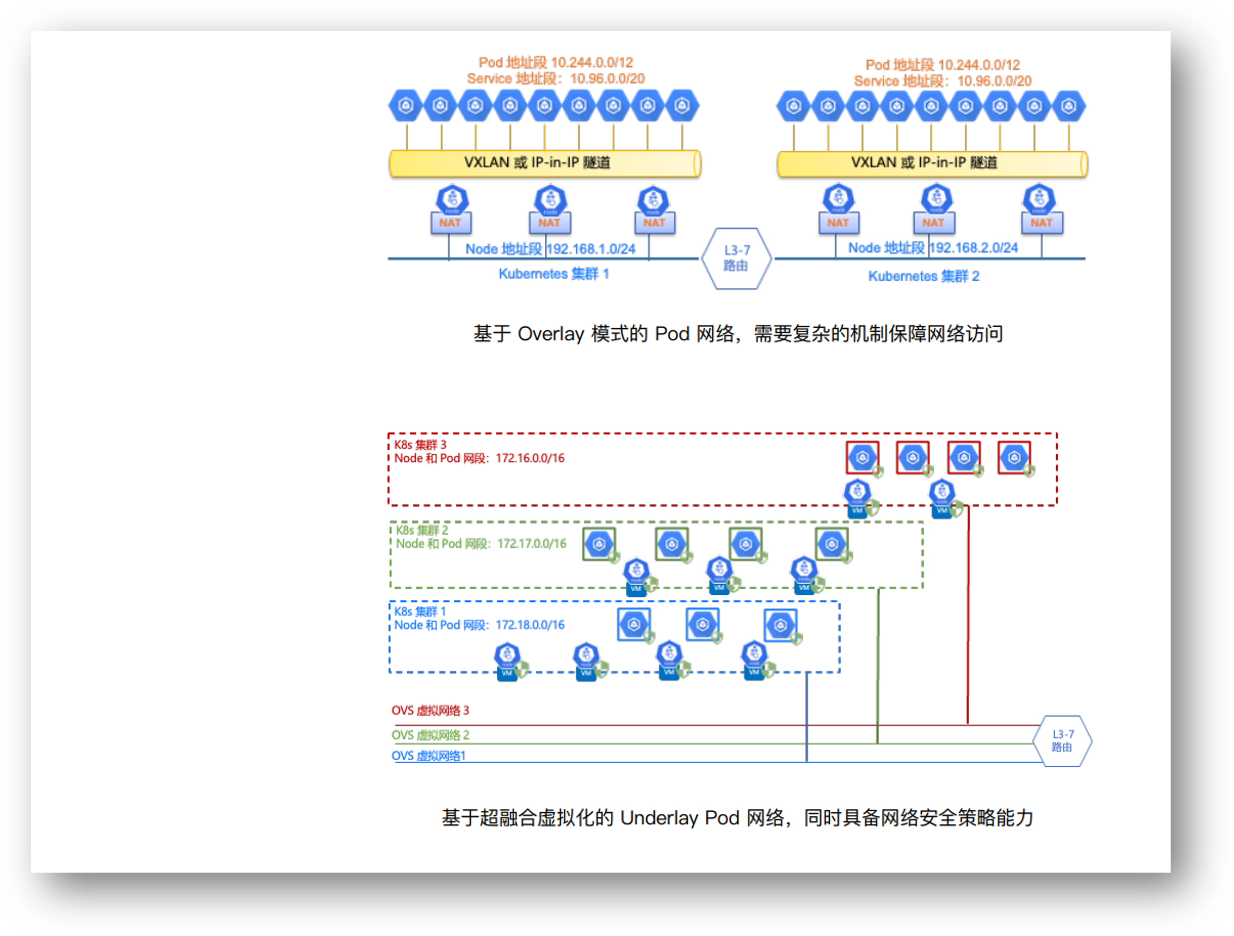This screenshot has height=936, width=1234.
Task: Click rightmost NAT node in Kubernetes 集群 1
Action: [x=654, y=210]
